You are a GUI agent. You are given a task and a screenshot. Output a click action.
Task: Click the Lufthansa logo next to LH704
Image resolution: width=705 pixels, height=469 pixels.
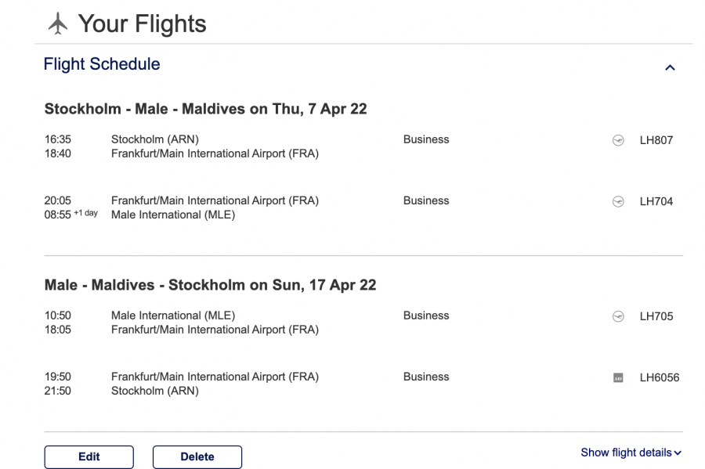(618, 202)
